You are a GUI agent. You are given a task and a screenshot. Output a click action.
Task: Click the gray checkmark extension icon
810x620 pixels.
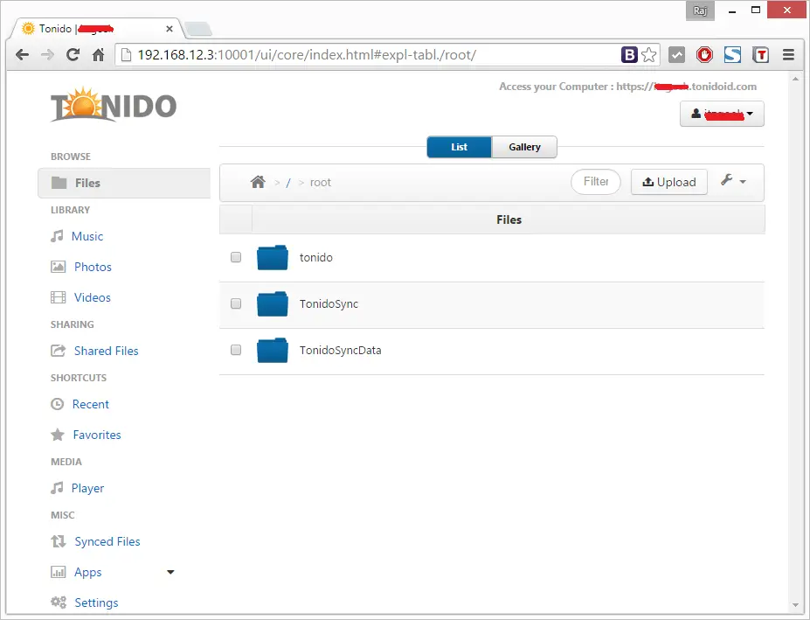click(676, 54)
